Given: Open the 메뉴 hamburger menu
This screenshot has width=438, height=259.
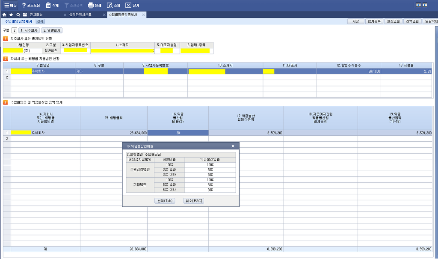Looking at the screenshot, I should (x=10, y=5).
